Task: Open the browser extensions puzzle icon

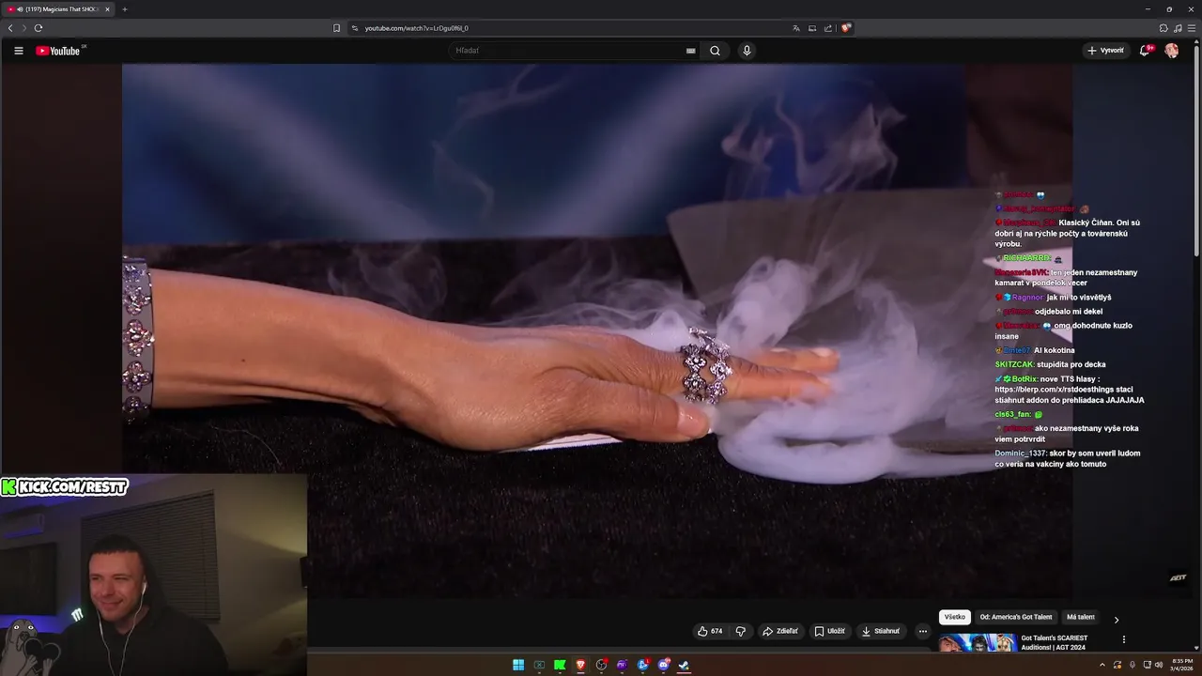Action: point(1163,28)
